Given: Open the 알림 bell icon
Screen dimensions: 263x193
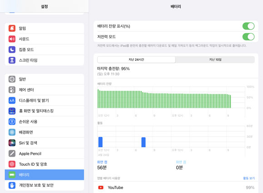Looking at the screenshot, I should 12,28.
